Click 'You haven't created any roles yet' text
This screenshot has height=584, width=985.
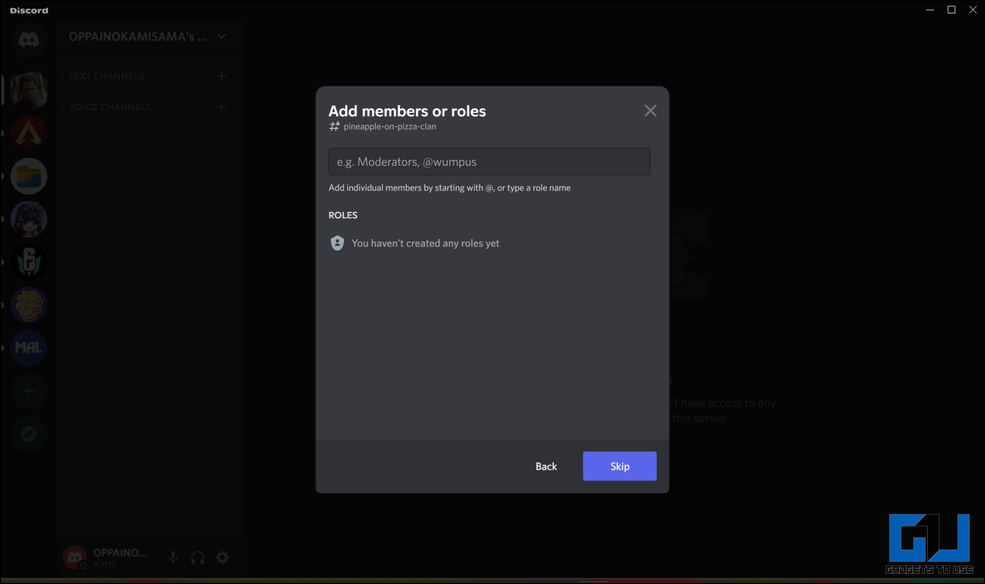point(425,243)
